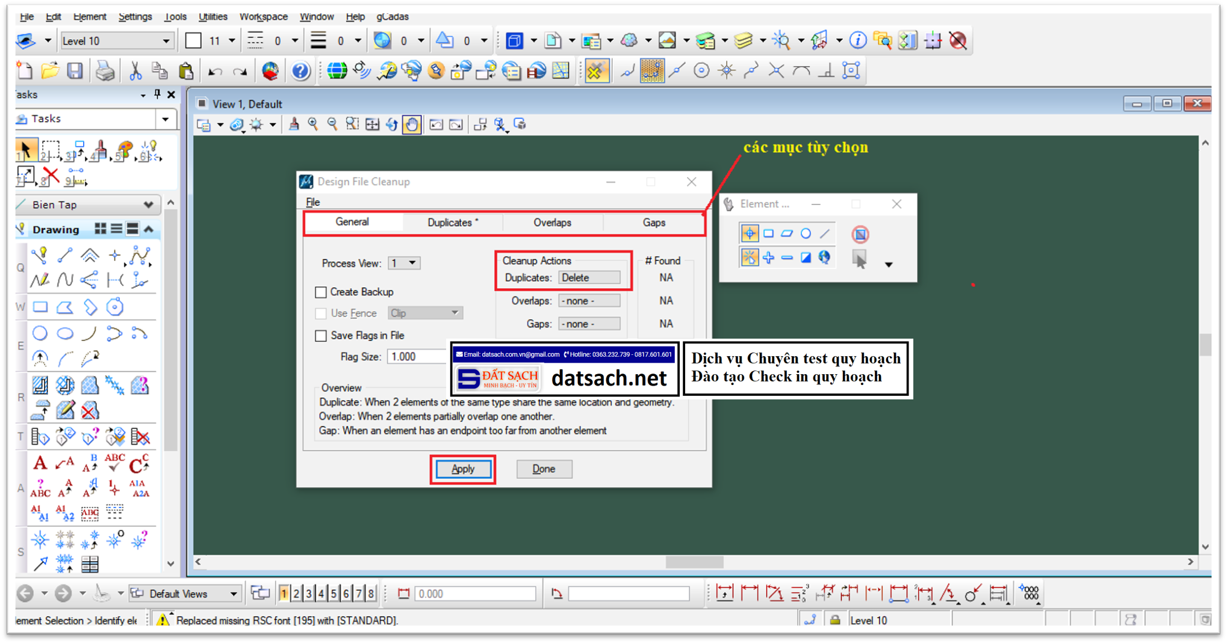Click the Cut scissors icon
Image resolution: width=1227 pixels, height=643 pixels.
[135, 71]
